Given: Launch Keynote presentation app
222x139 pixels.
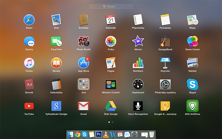Looking at the screenshot, I should pyautogui.click(x=165, y=63).
